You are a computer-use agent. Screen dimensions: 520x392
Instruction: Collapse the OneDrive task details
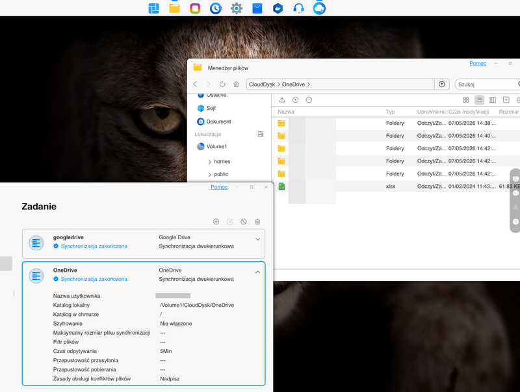click(x=257, y=272)
